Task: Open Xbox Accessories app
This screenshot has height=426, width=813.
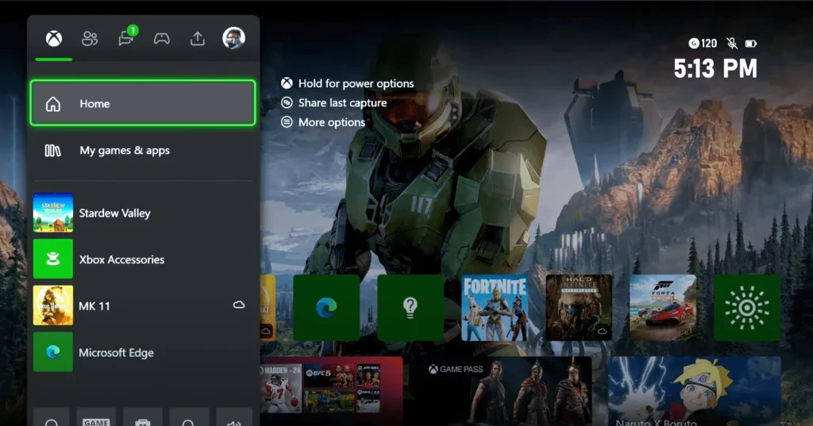Action: [x=143, y=259]
